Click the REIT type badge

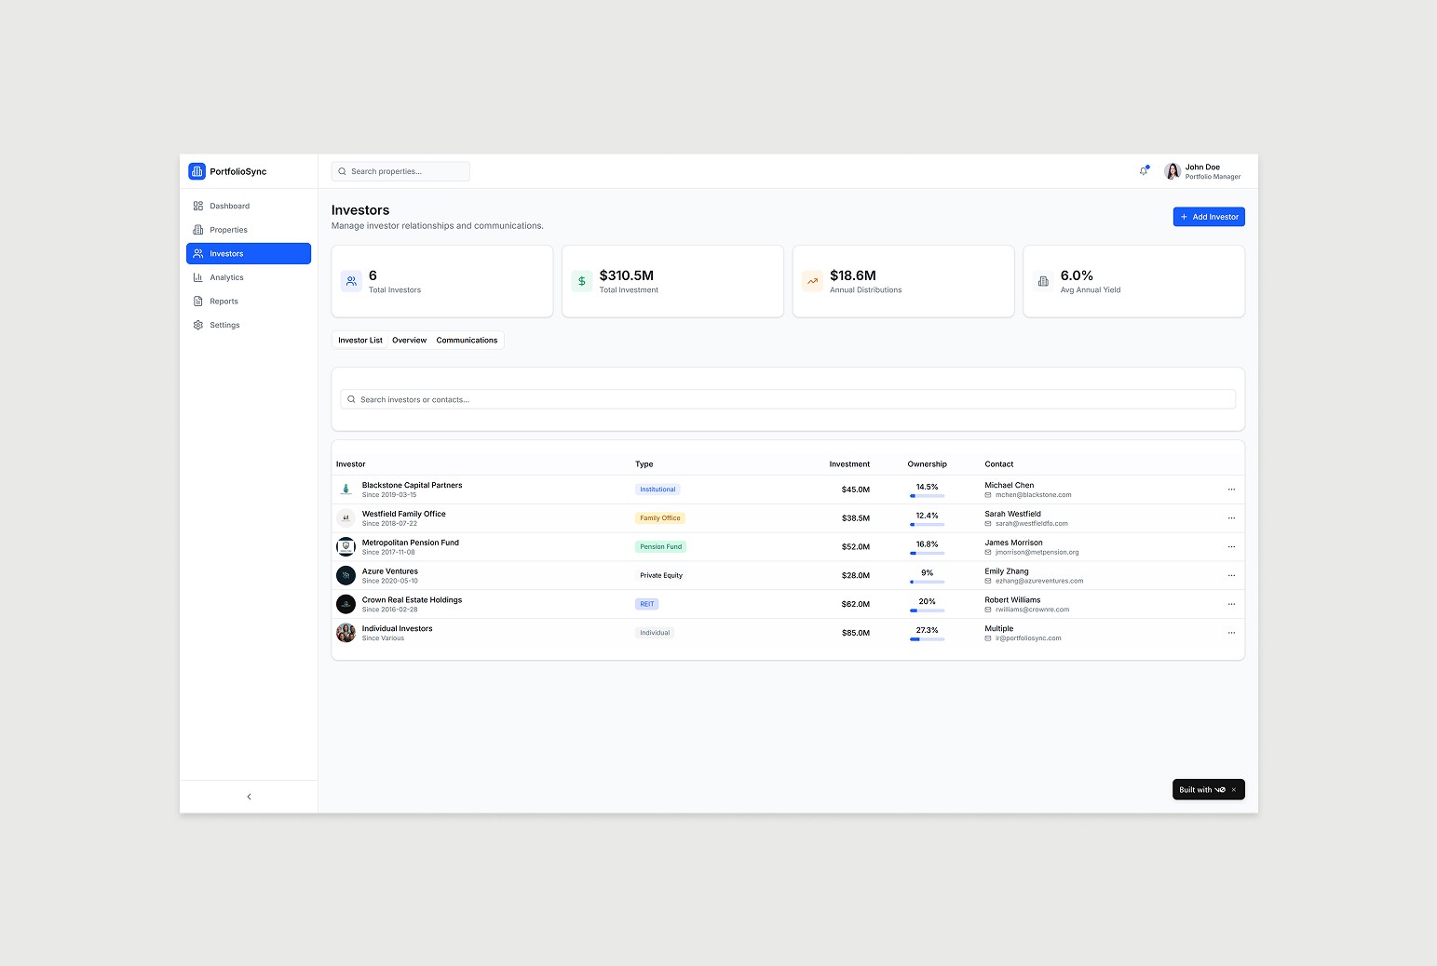tap(647, 604)
